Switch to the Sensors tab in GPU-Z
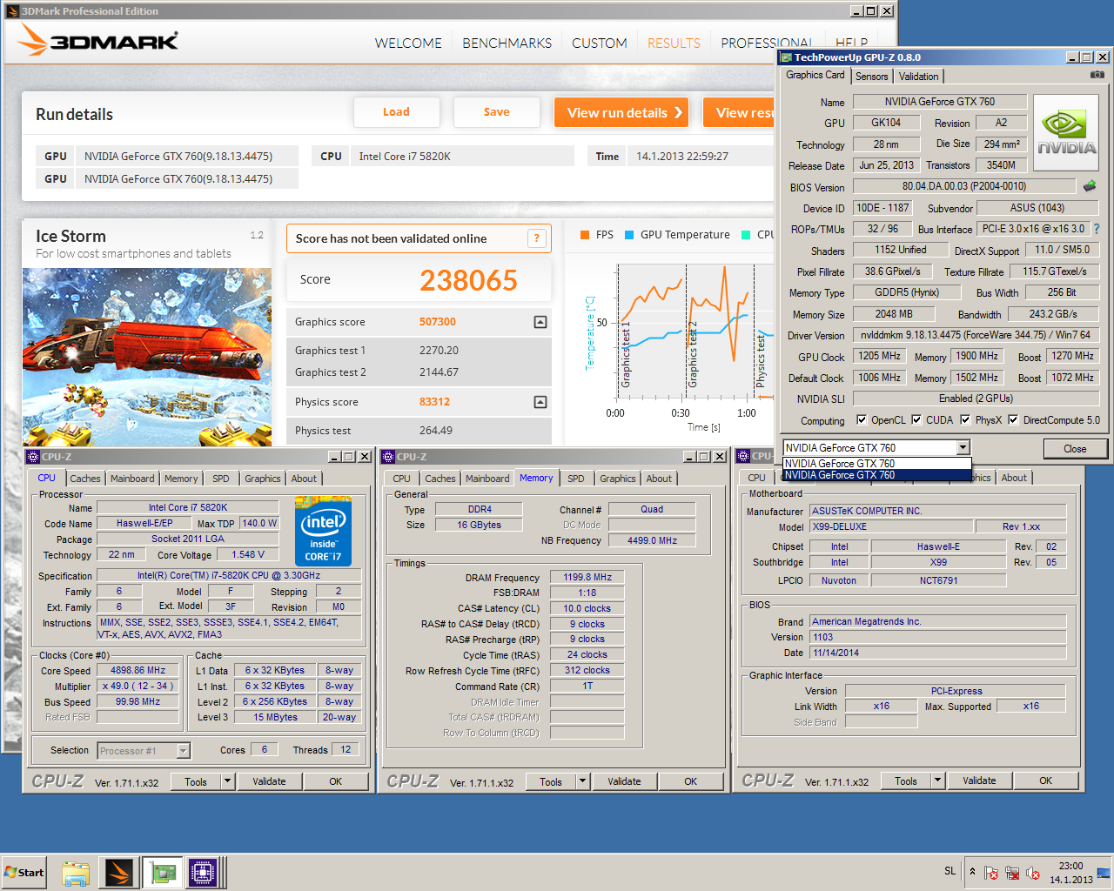The width and height of the screenshot is (1114, 891). (872, 77)
